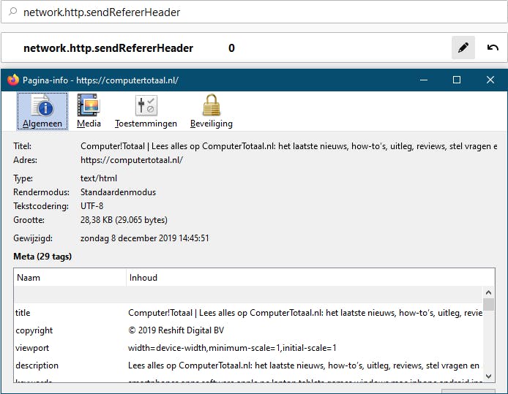
Task: Maximize the Pagina-info window
Action: tap(457, 80)
